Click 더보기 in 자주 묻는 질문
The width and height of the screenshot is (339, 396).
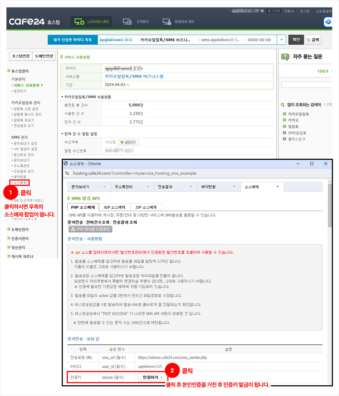click(x=323, y=71)
